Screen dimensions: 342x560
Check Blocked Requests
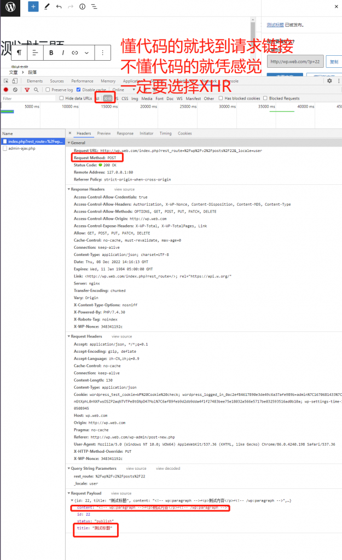point(265,98)
